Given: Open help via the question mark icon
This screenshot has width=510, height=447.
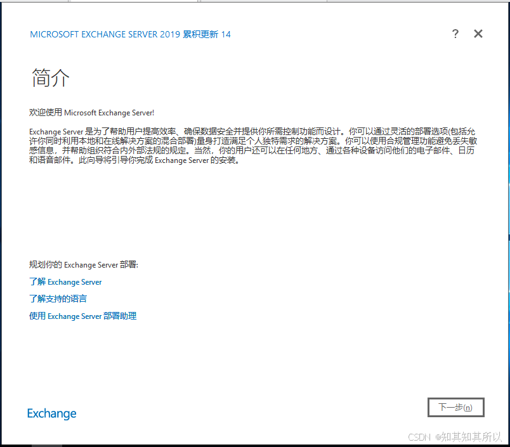Looking at the screenshot, I should (x=455, y=34).
